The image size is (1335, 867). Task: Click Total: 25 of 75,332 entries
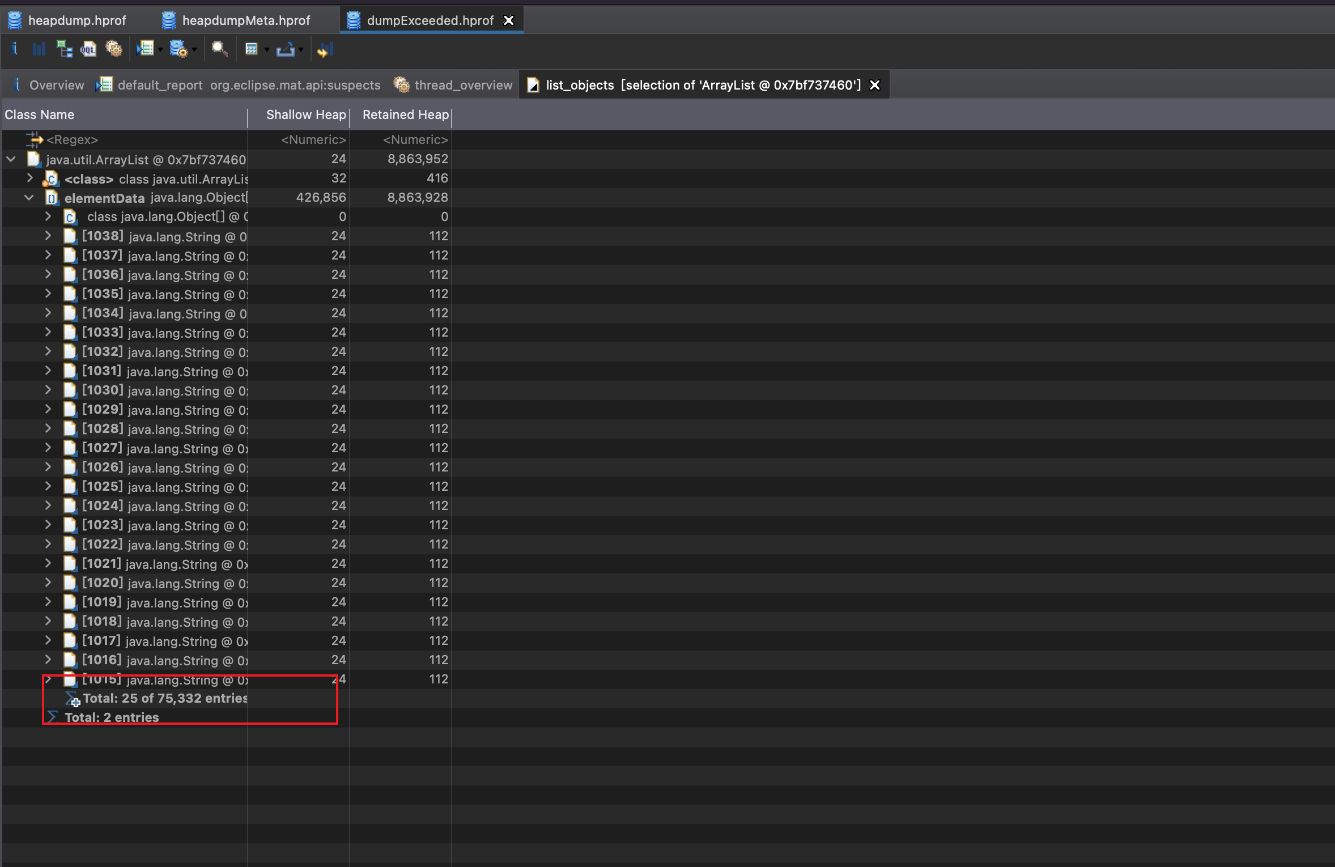click(165, 699)
